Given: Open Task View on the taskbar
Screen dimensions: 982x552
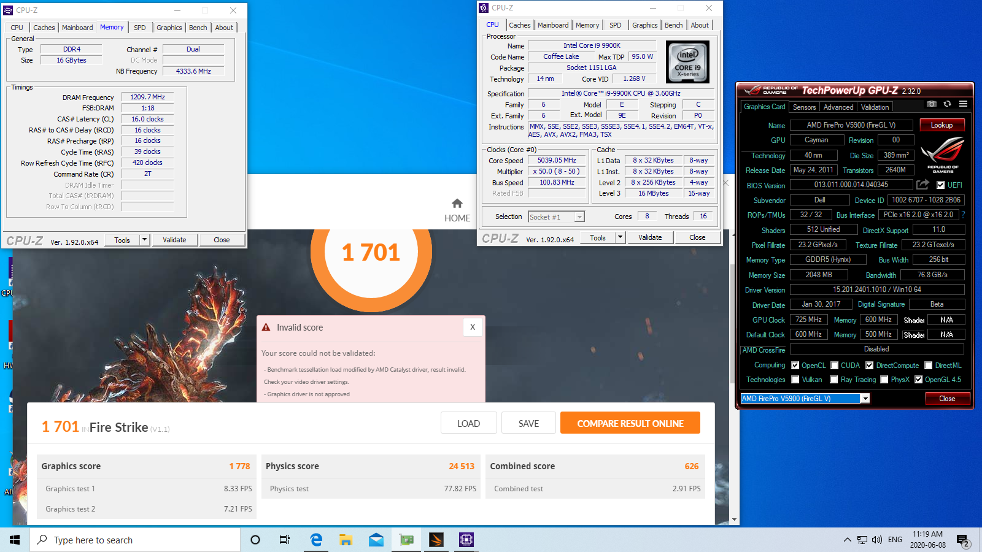Looking at the screenshot, I should 285,540.
